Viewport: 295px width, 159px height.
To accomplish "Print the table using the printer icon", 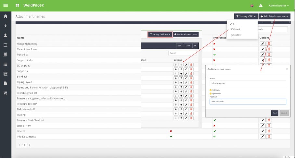I will tap(195, 46).
